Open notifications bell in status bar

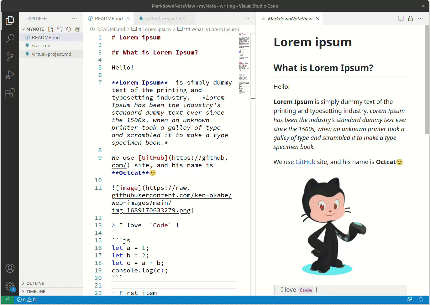pos(421,300)
